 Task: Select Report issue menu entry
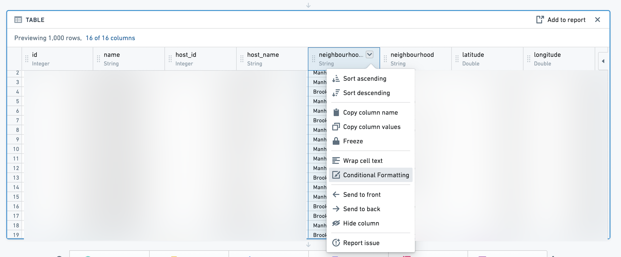coord(371,243)
